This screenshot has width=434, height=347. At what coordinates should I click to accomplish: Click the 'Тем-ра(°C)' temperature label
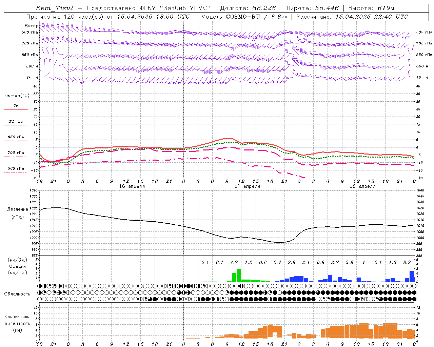[x=16, y=96]
